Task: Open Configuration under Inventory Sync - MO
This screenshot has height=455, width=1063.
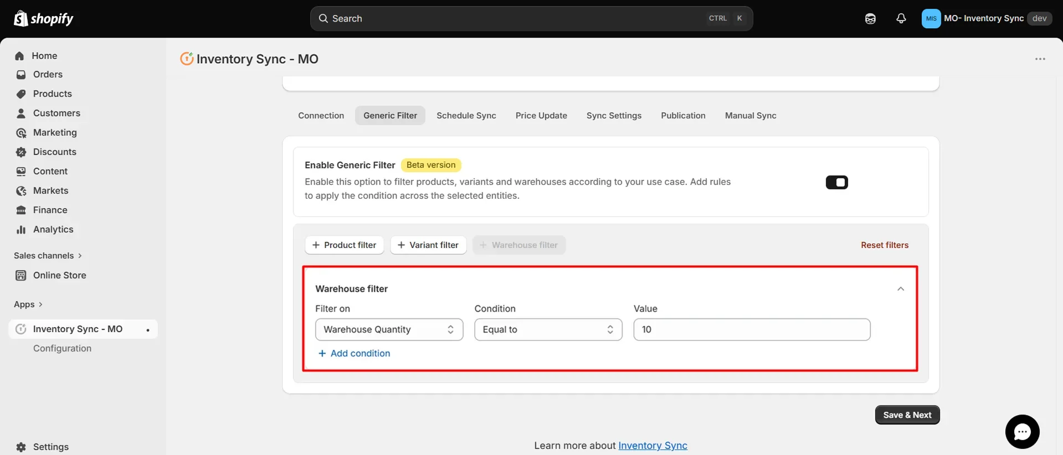Action: [x=62, y=349]
